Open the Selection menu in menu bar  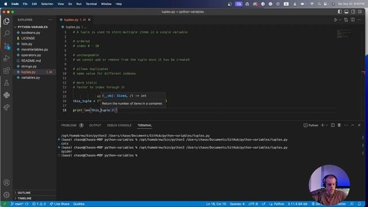pyautogui.click(x=47, y=4)
